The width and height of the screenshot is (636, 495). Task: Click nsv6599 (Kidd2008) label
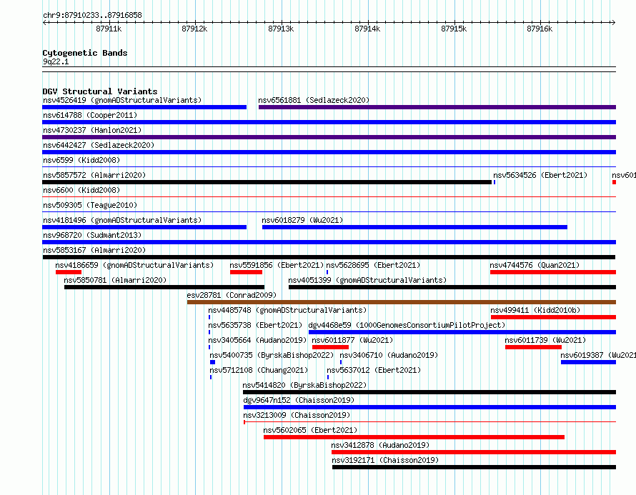(81, 160)
